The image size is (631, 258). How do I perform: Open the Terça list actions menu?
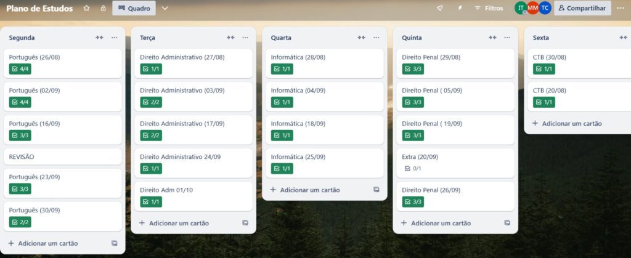coord(245,38)
